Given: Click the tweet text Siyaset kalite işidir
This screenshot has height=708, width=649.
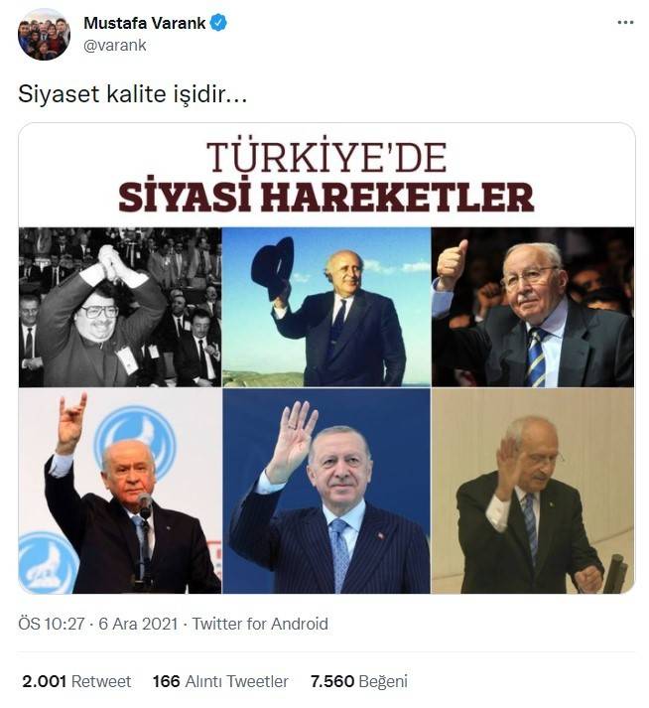Looking at the screenshot, I should 132,94.
